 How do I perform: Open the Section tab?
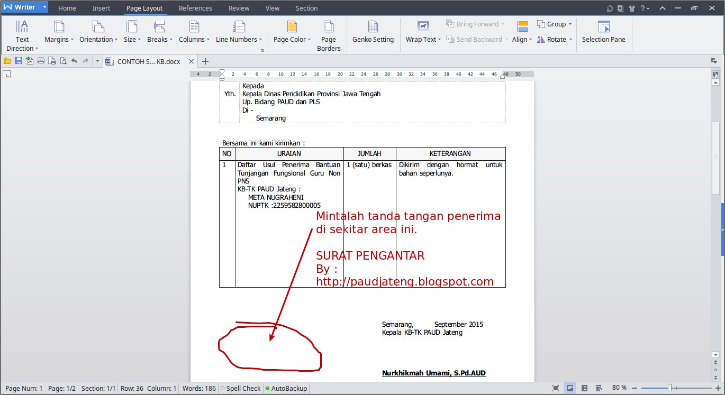pyautogui.click(x=307, y=8)
